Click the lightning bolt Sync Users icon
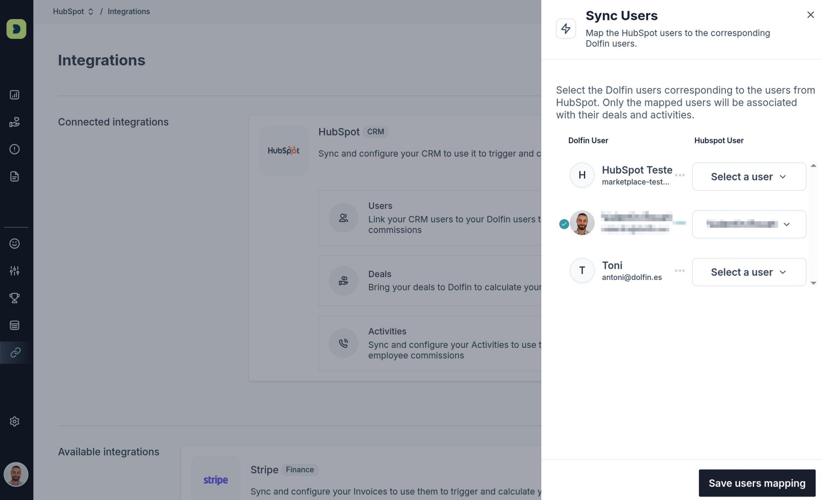 pos(566,29)
